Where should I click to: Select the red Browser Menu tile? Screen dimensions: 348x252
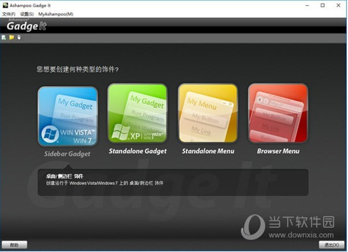pos(278,113)
